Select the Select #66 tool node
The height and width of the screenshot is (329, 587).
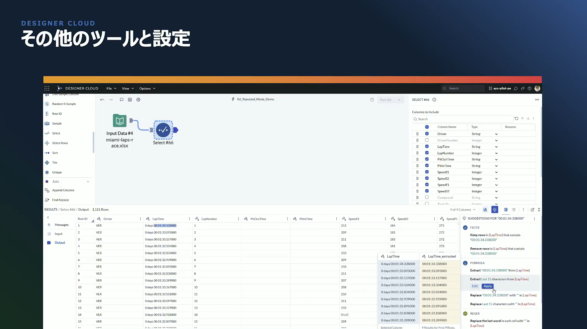[x=163, y=130]
